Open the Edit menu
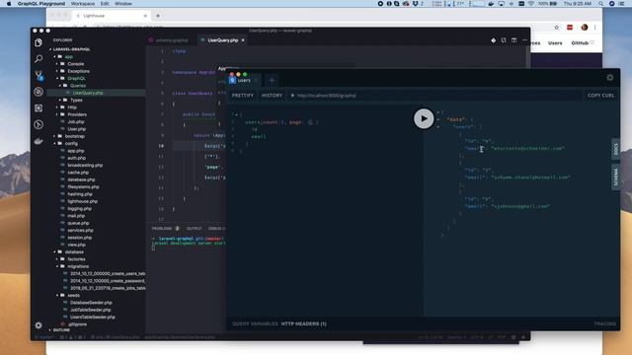This screenshot has width=632, height=355. (x=105, y=4)
